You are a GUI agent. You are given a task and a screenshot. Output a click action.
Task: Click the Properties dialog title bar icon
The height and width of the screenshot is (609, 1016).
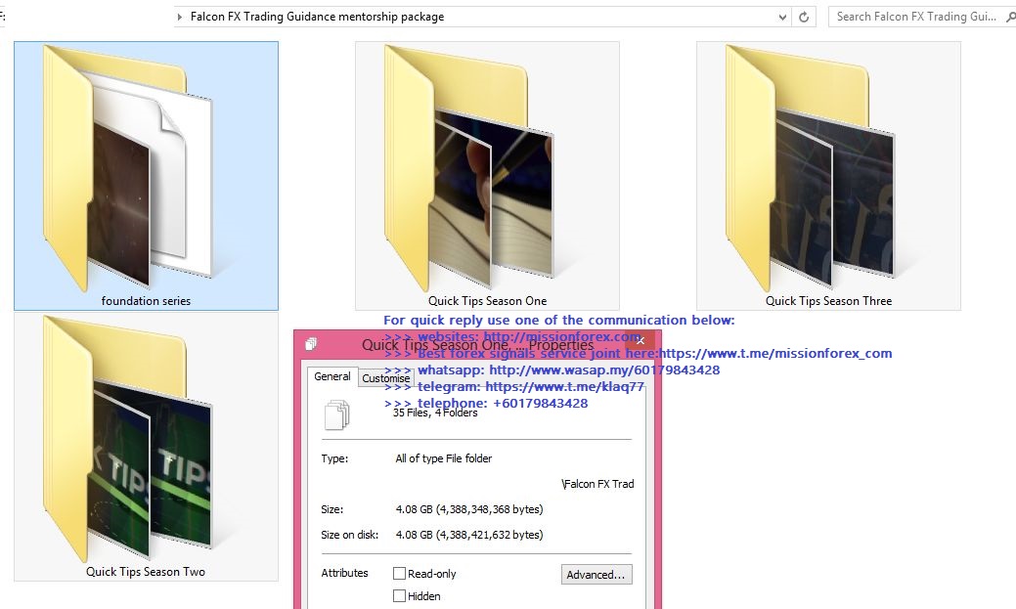tap(311, 344)
